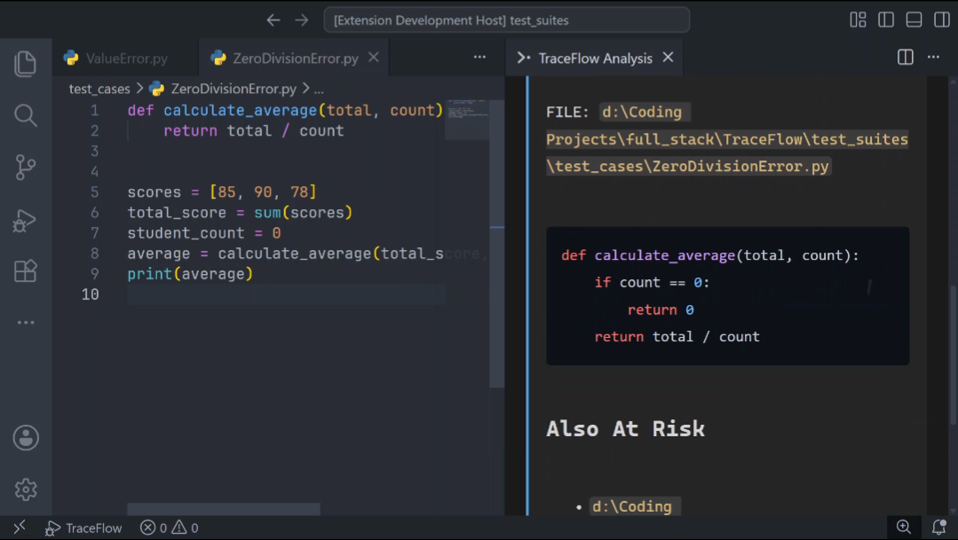Select the ZeroDivisionError.py tab

(295, 58)
